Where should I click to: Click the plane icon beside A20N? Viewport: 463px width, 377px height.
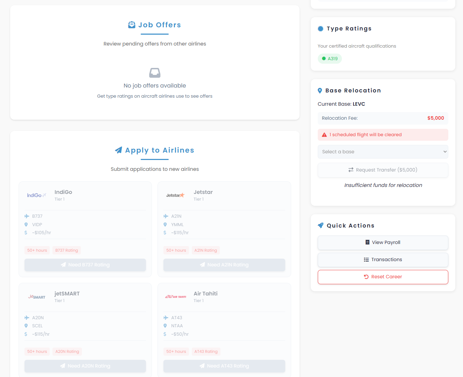(27, 318)
